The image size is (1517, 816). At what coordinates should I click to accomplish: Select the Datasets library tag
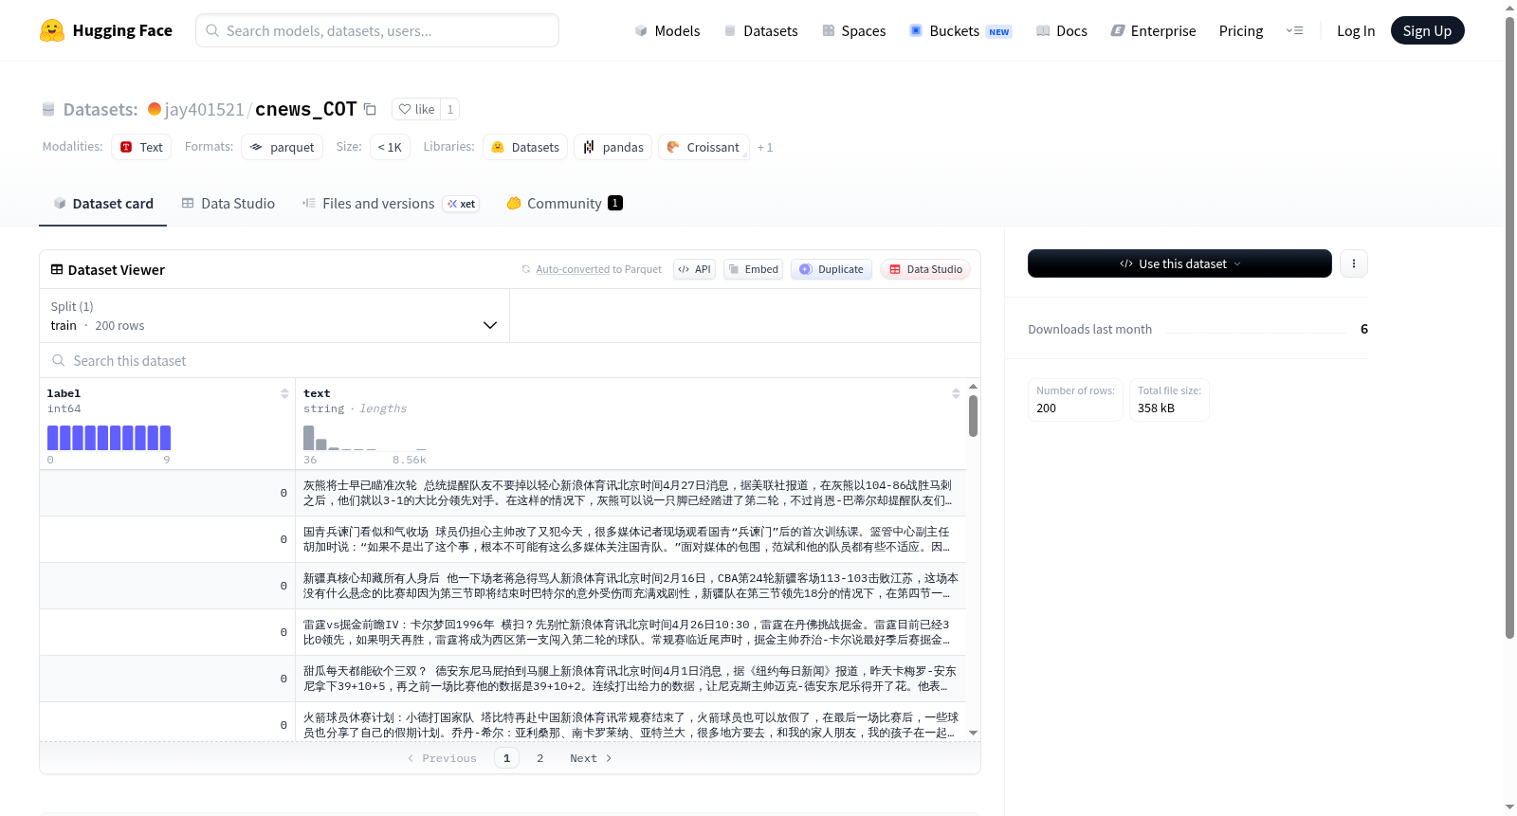525,147
